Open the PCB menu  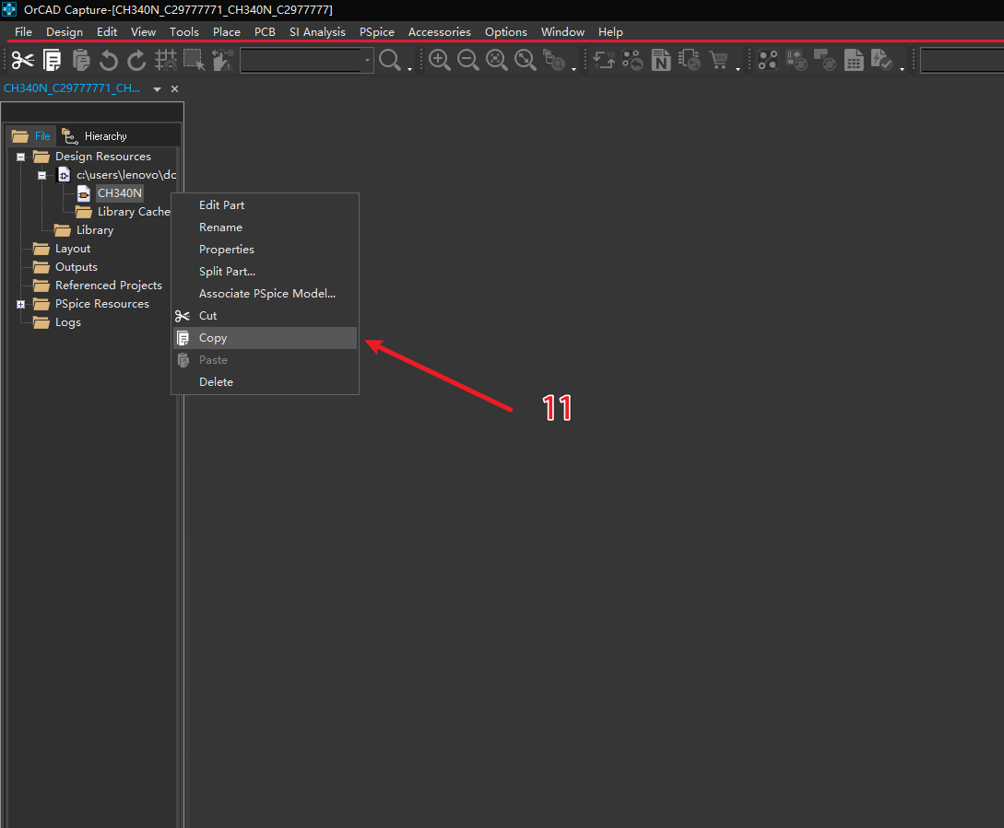pos(265,31)
